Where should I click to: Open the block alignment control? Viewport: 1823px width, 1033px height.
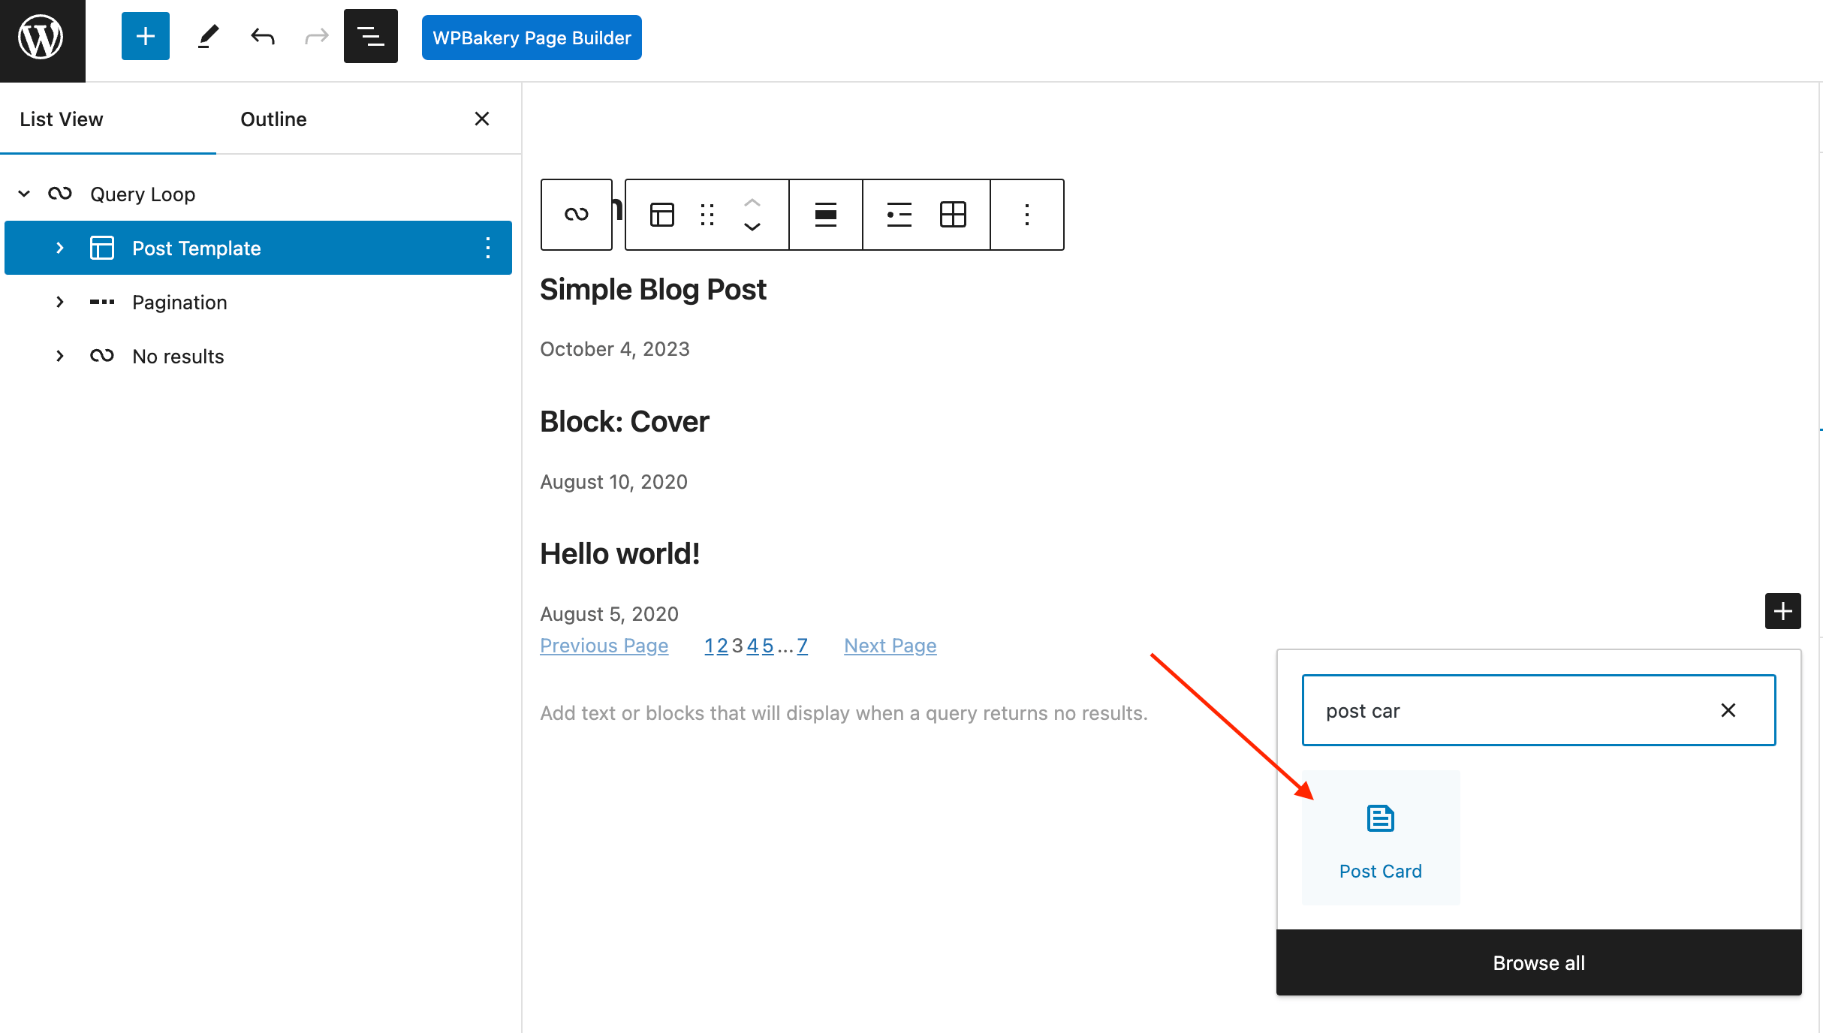tap(826, 215)
